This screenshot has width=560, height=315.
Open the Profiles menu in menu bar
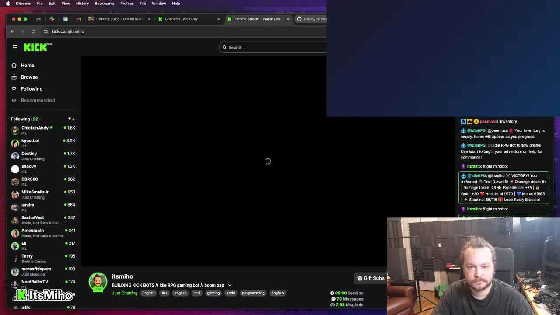coord(127,3)
